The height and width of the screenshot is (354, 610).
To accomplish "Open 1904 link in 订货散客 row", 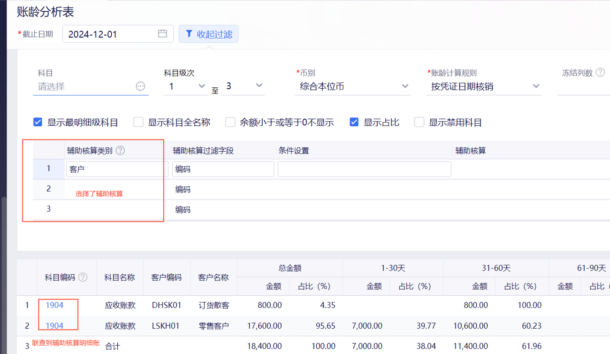I will click(x=54, y=305).
